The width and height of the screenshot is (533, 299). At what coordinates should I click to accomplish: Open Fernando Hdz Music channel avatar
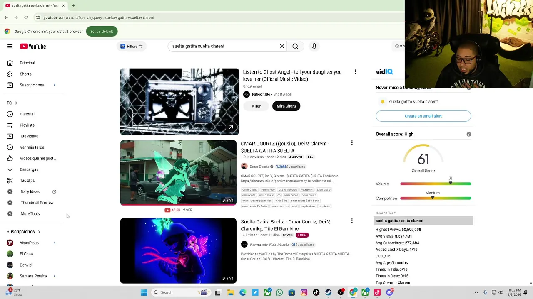(244, 245)
